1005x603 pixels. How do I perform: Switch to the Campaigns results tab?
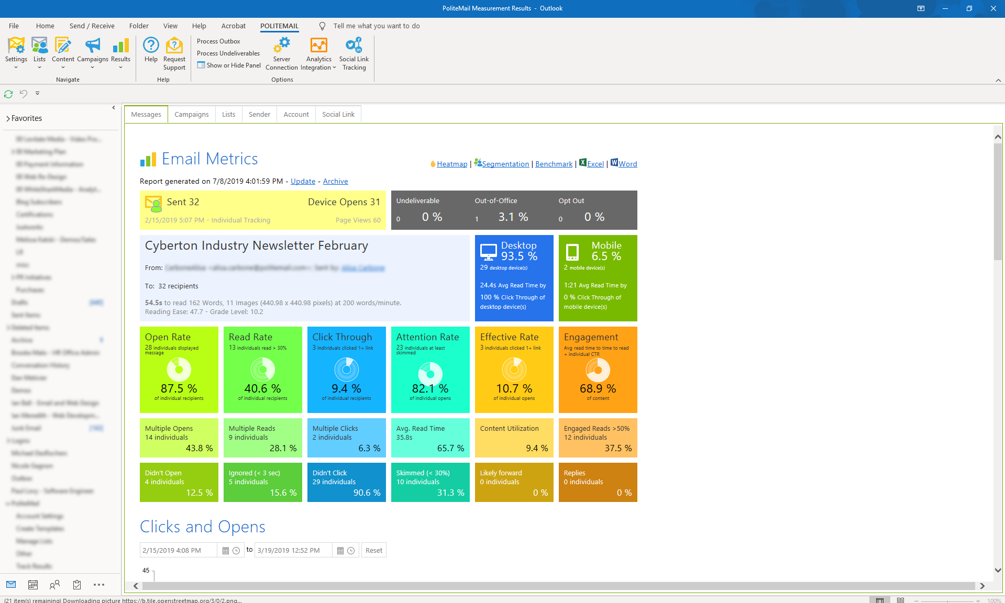pos(192,115)
